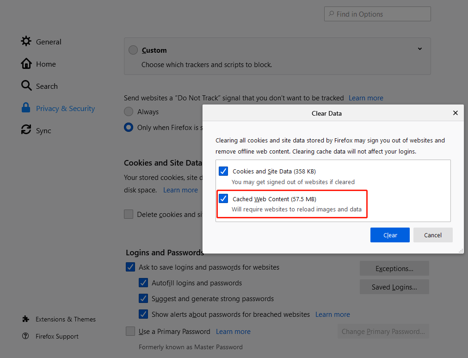Click the magnifier inside Find in Options
The width and height of the screenshot is (468, 358).
point(331,14)
